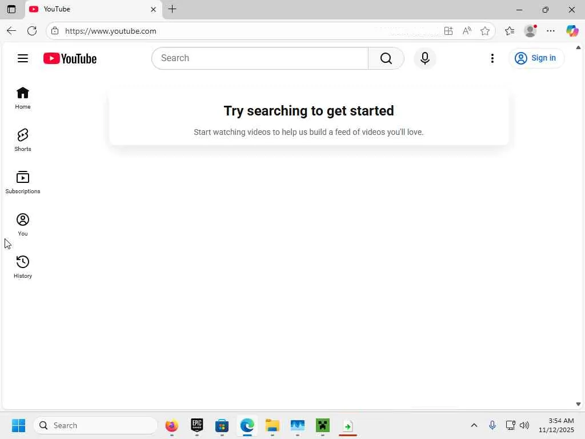This screenshot has width=585, height=439.
Task: Open Edge Settings and more menu
Action: pos(550,31)
